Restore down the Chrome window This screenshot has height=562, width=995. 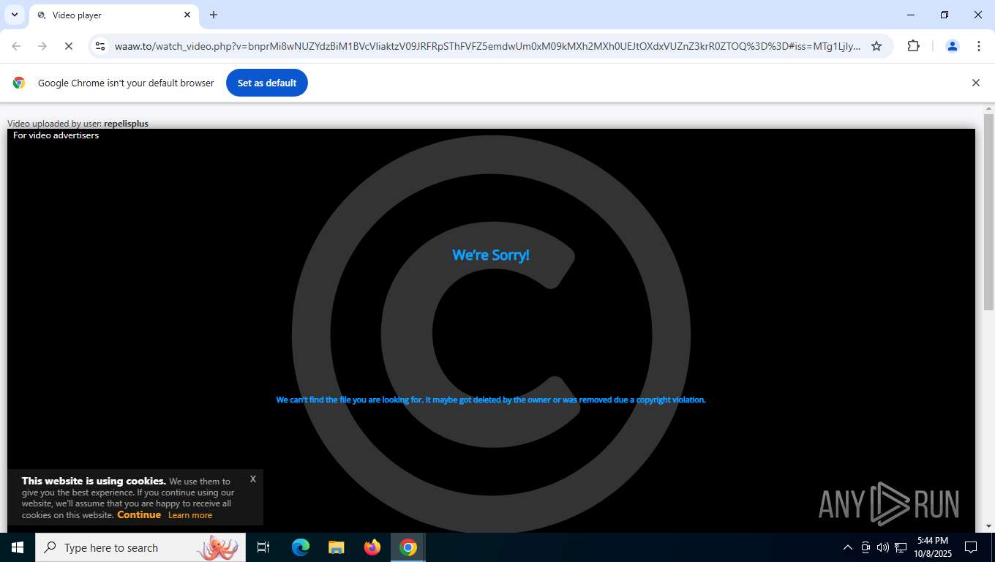click(x=945, y=15)
